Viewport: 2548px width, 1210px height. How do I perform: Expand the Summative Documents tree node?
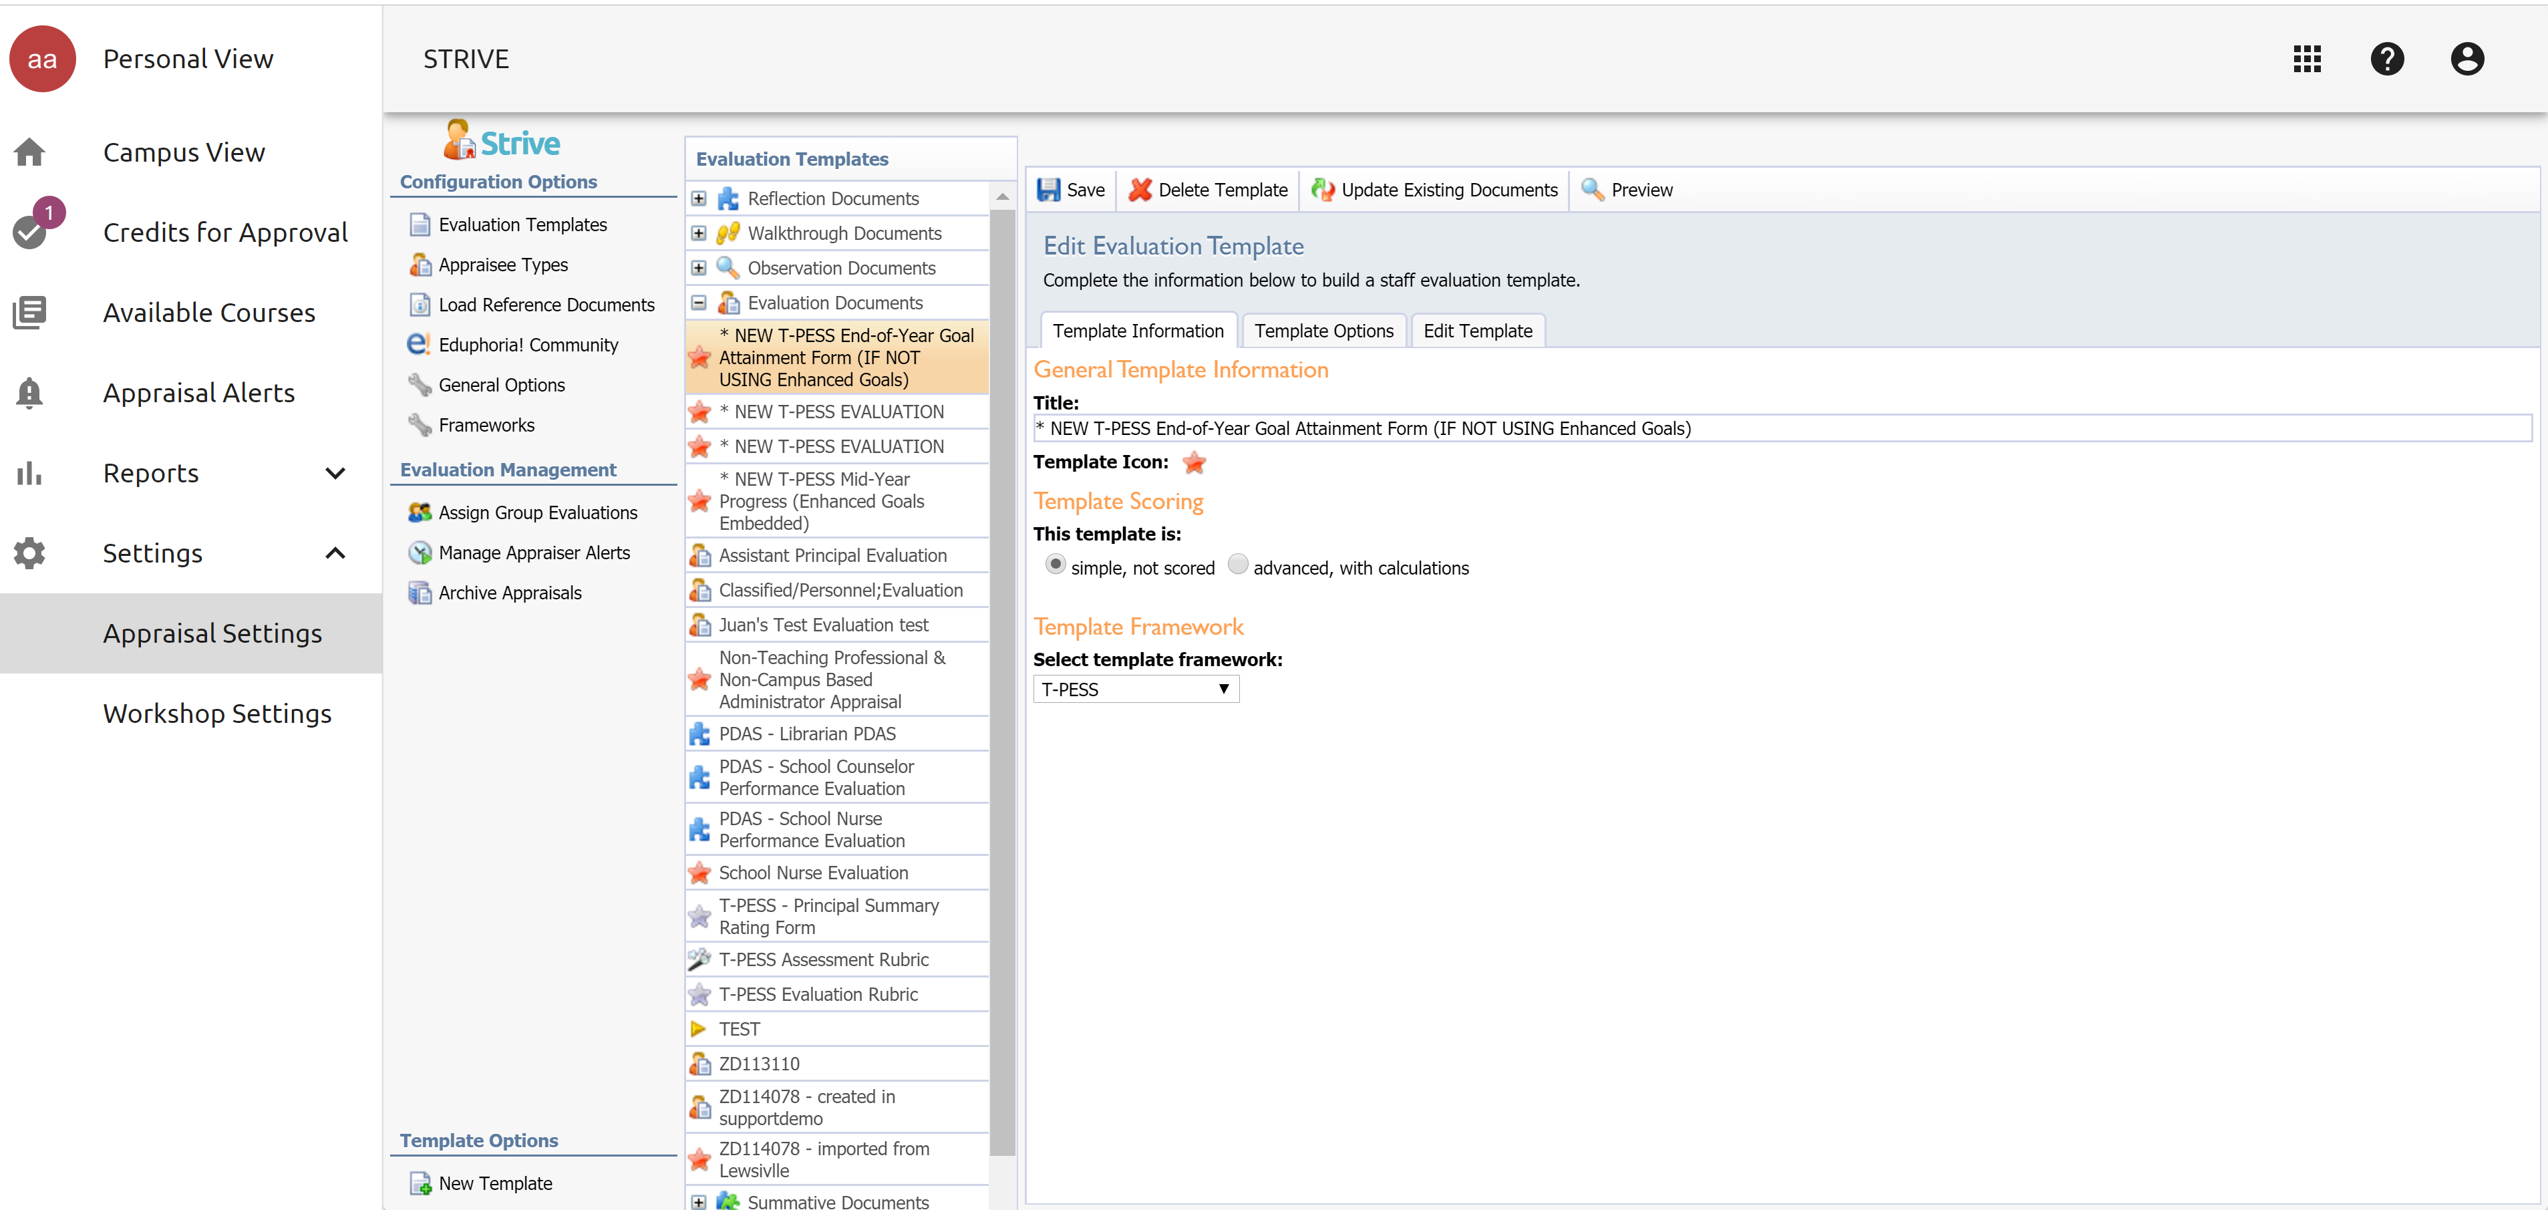point(698,1202)
